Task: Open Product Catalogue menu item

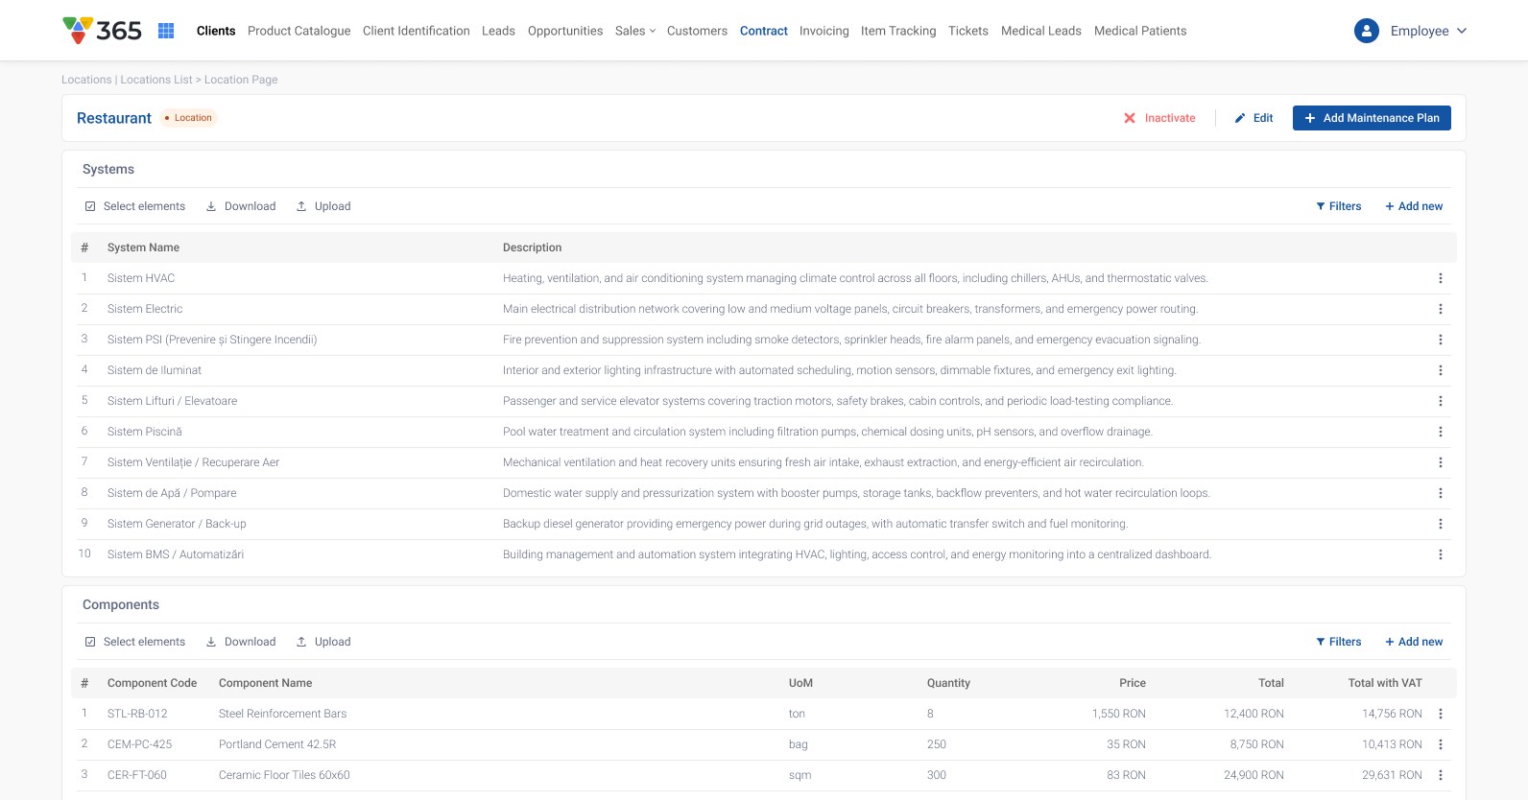Action: point(299,31)
